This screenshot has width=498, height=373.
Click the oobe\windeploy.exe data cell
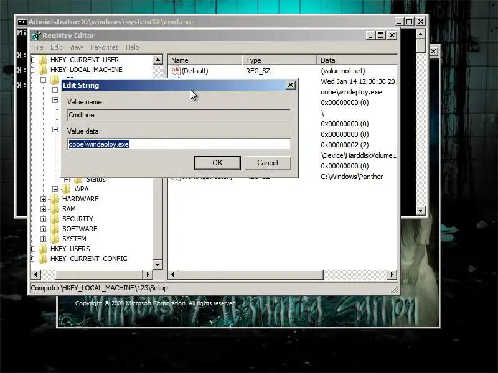click(x=351, y=92)
